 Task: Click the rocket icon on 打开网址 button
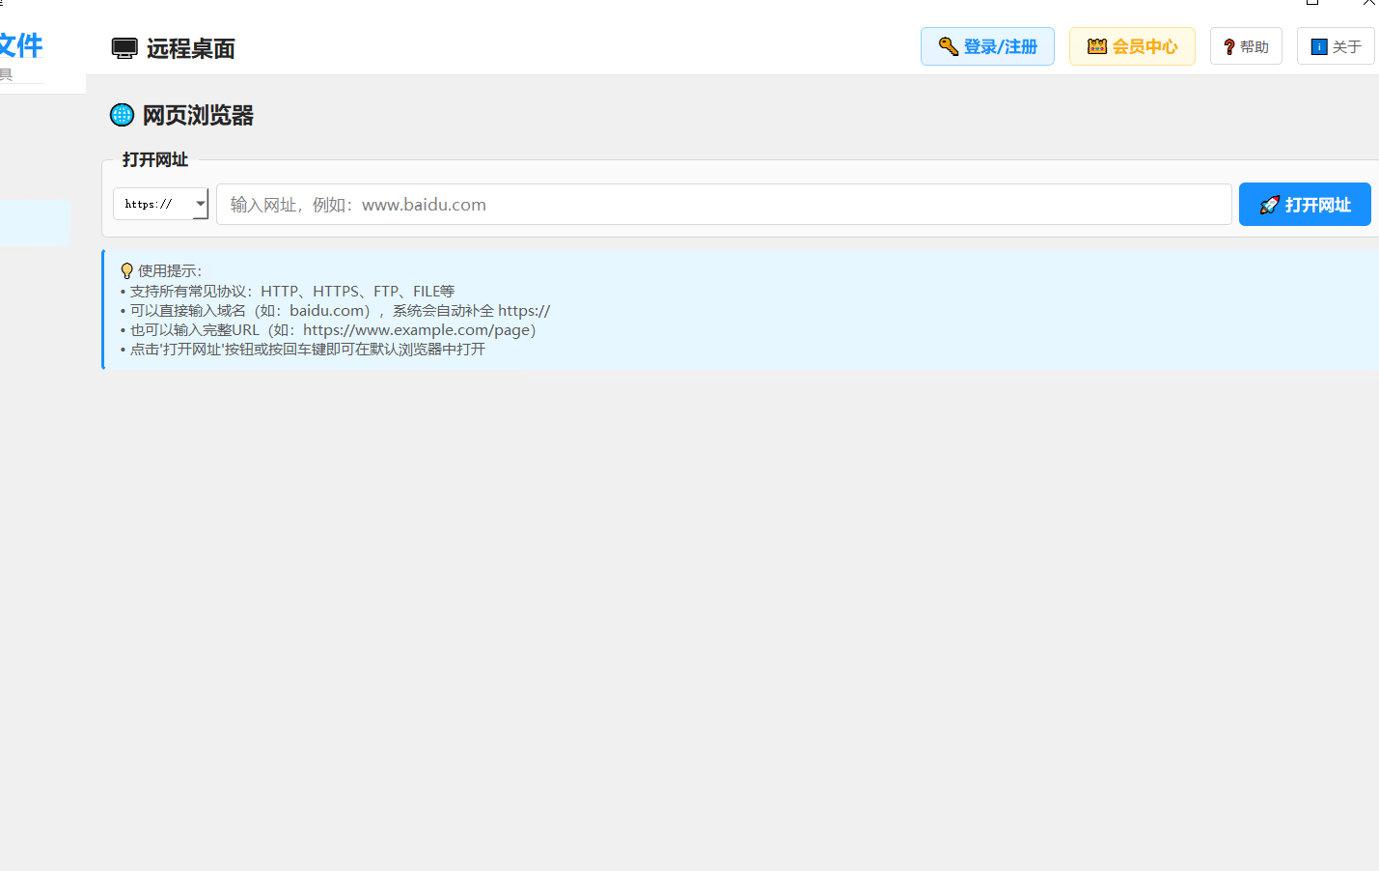[x=1269, y=205]
